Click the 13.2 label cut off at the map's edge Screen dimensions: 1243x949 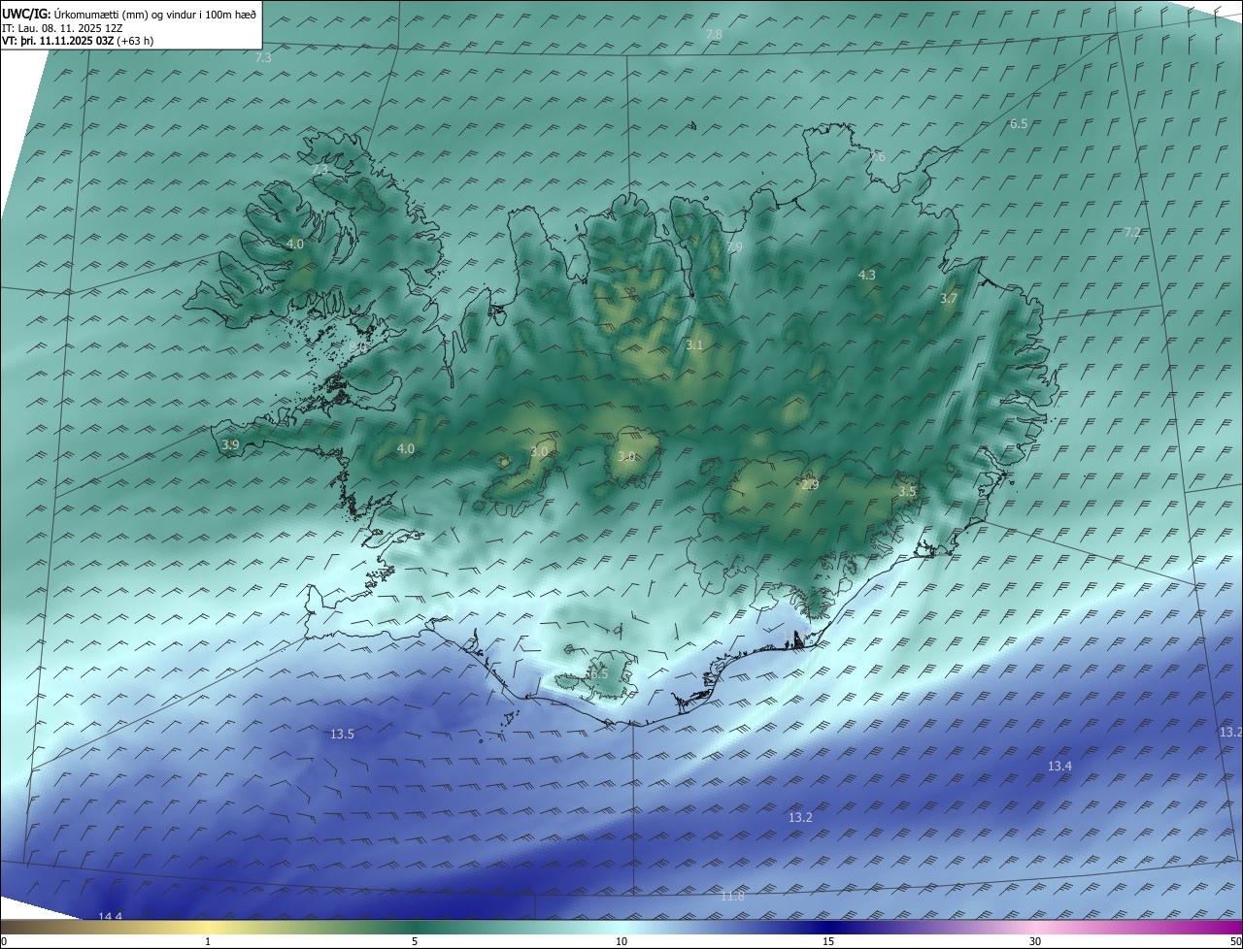coord(1230,733)
